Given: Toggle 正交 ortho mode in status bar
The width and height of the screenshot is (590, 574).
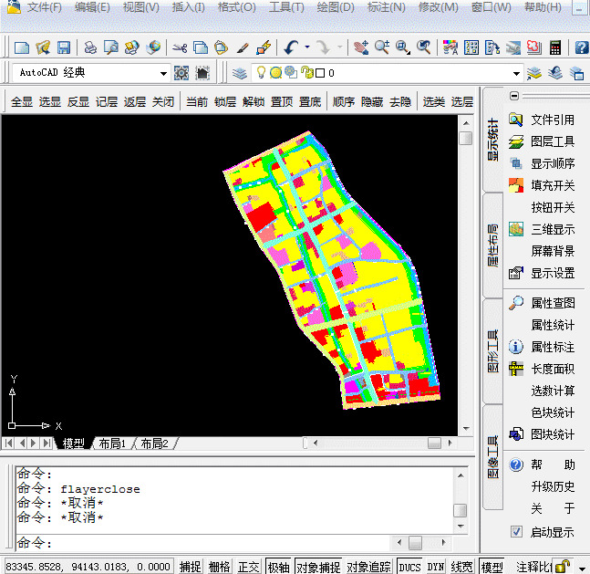Looking at the screenshot, I should click(x=248, y=566).
